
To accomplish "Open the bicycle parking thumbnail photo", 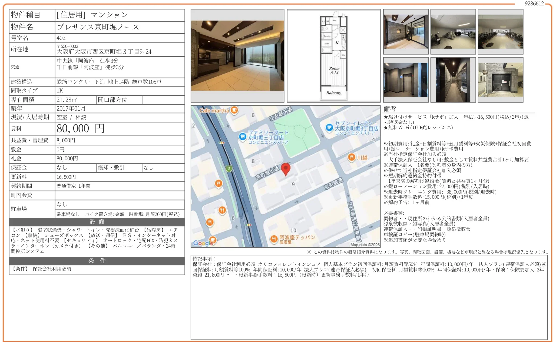I will pyautogui.click(x=500, y=32).
